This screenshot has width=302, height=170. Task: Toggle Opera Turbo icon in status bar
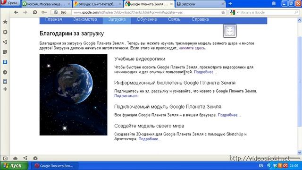tap(35, 158)
